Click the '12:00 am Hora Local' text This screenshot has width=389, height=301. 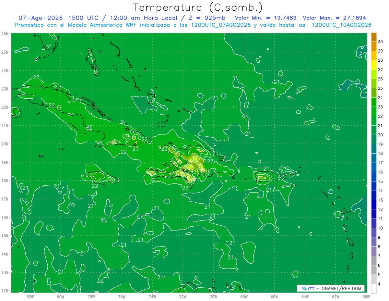tap(144, 18)
